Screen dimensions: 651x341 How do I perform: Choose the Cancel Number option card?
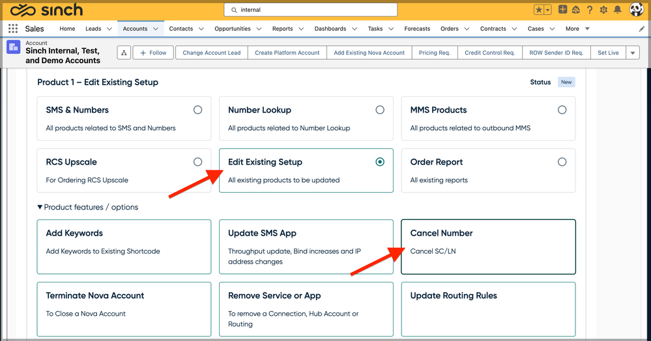[488, 247]
